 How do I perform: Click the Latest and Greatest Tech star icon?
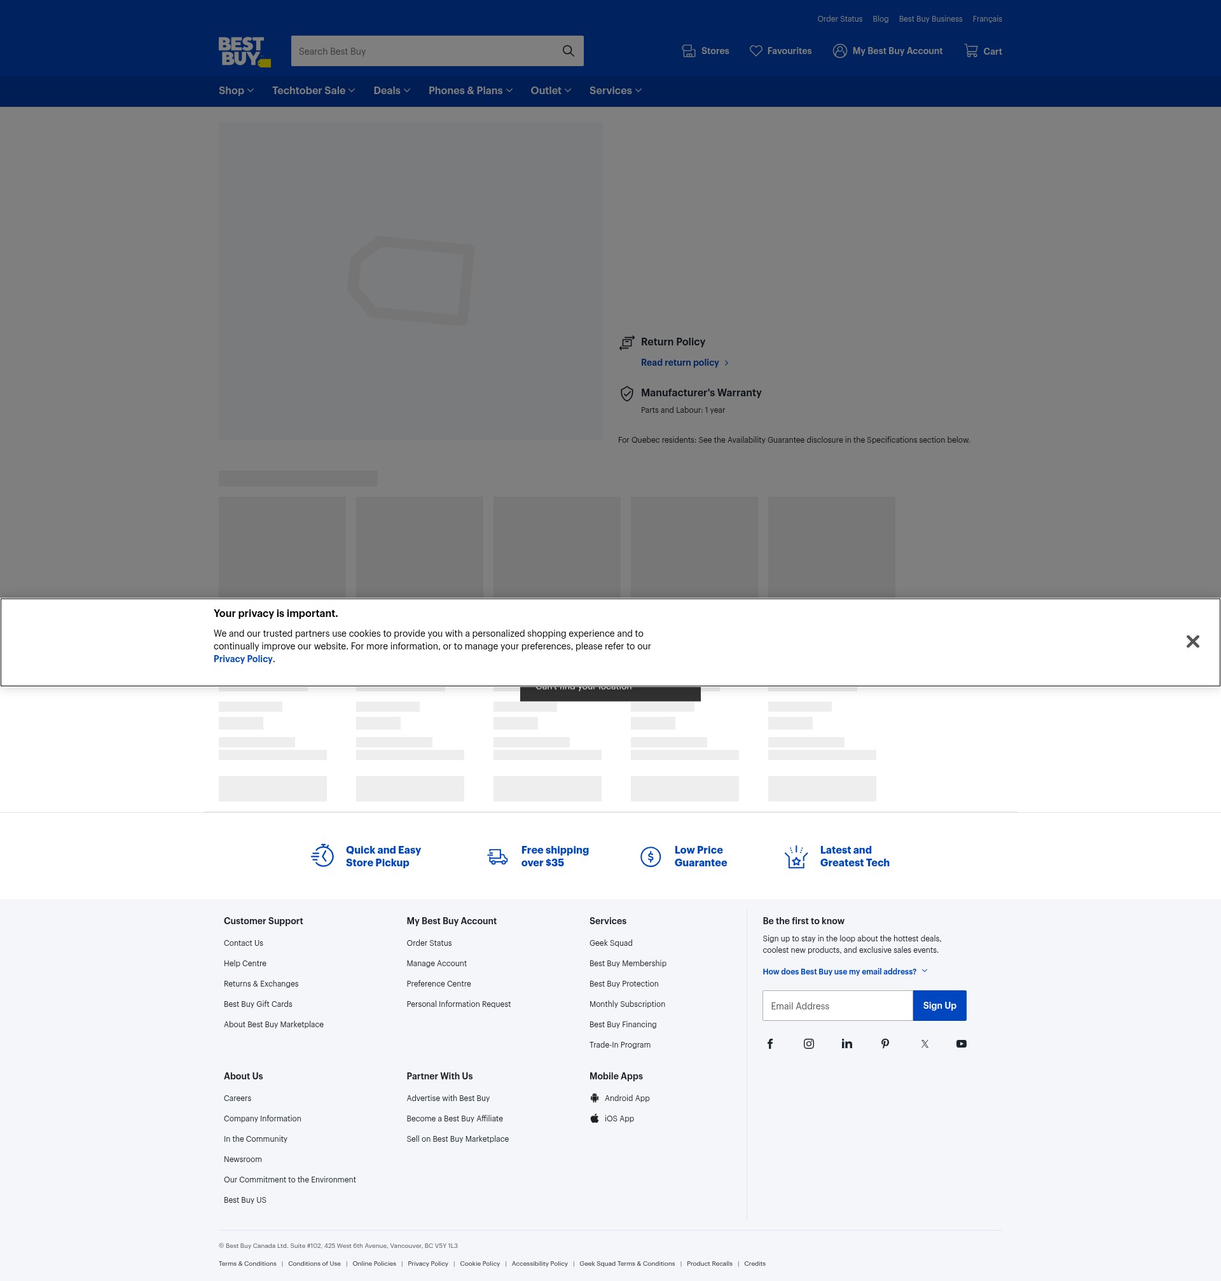(796, 857)
